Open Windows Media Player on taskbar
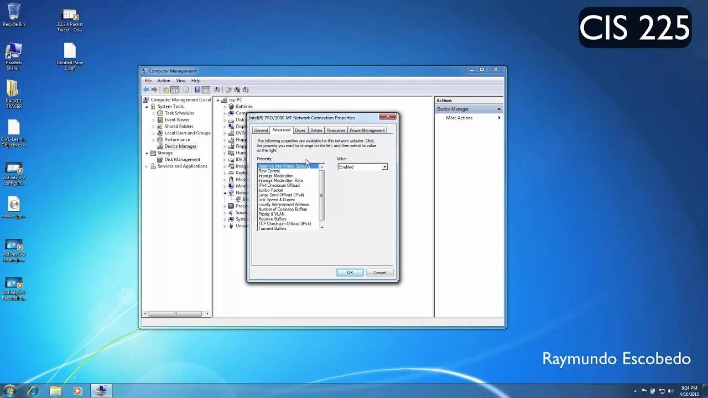The height and width of the screenshot is (398, 708). [77, 391]
